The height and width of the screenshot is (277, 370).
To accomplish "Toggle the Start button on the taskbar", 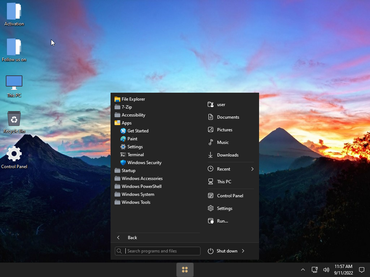I will [185, 270].
